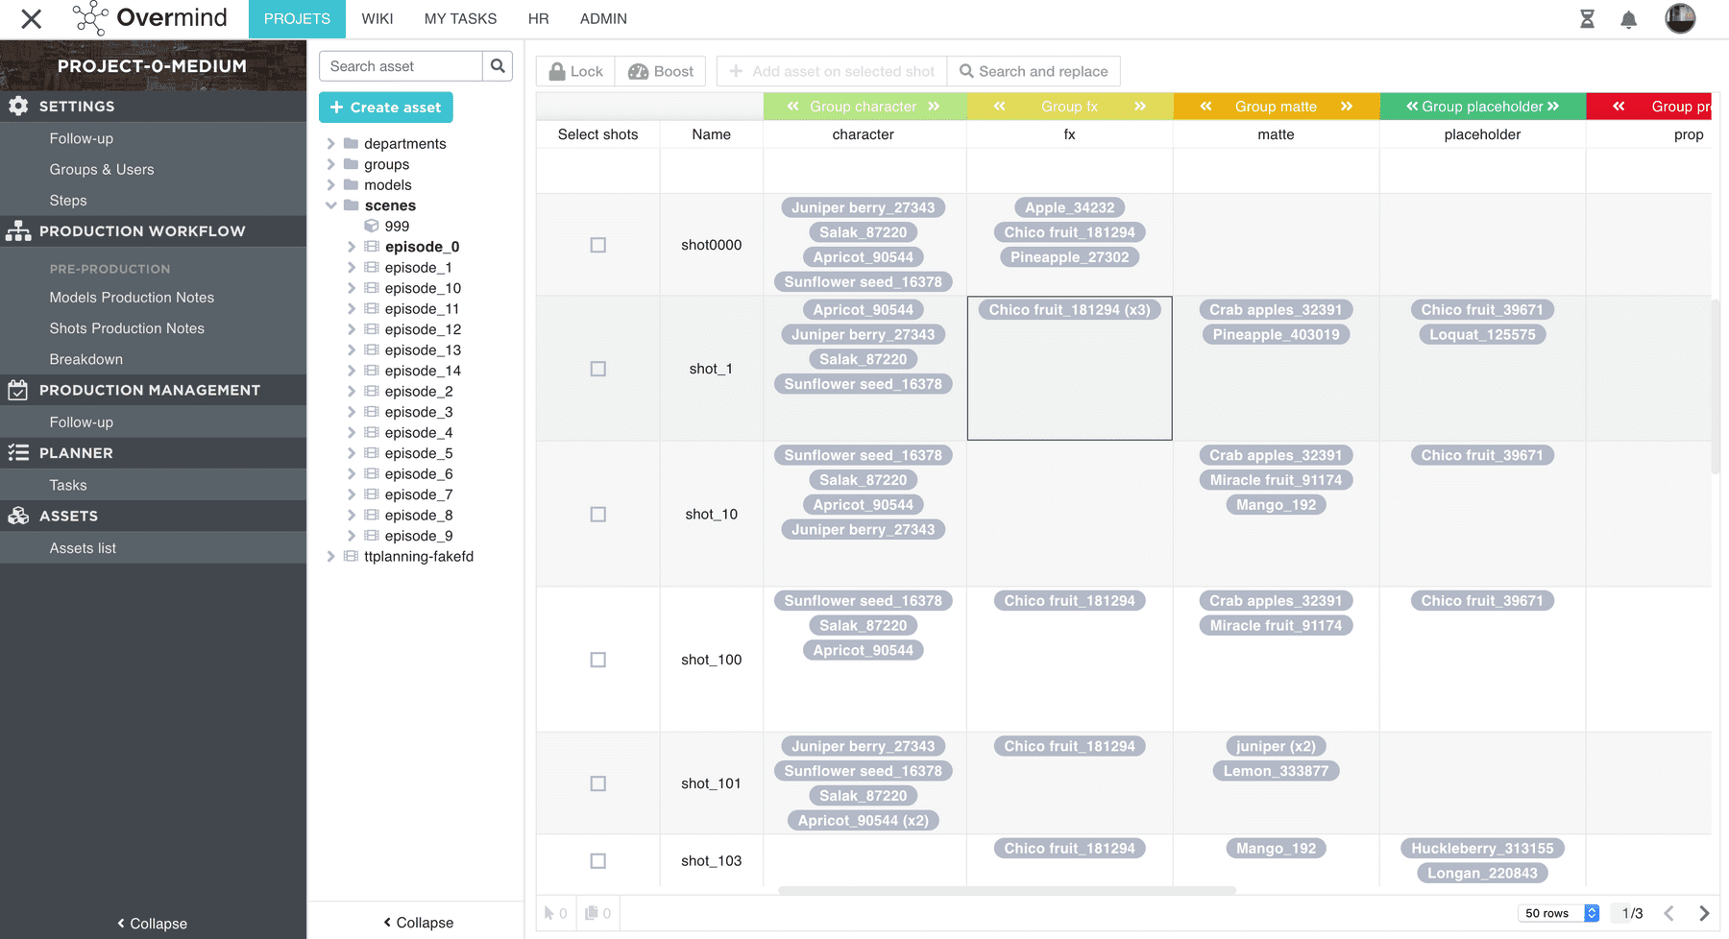1729x939 pixels.
Task: Tick the shot_101 checkbox
Action: click(597, 783)
